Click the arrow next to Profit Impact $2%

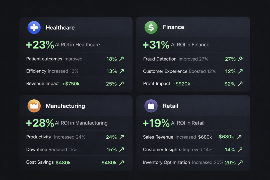click(x=240, y=83)
